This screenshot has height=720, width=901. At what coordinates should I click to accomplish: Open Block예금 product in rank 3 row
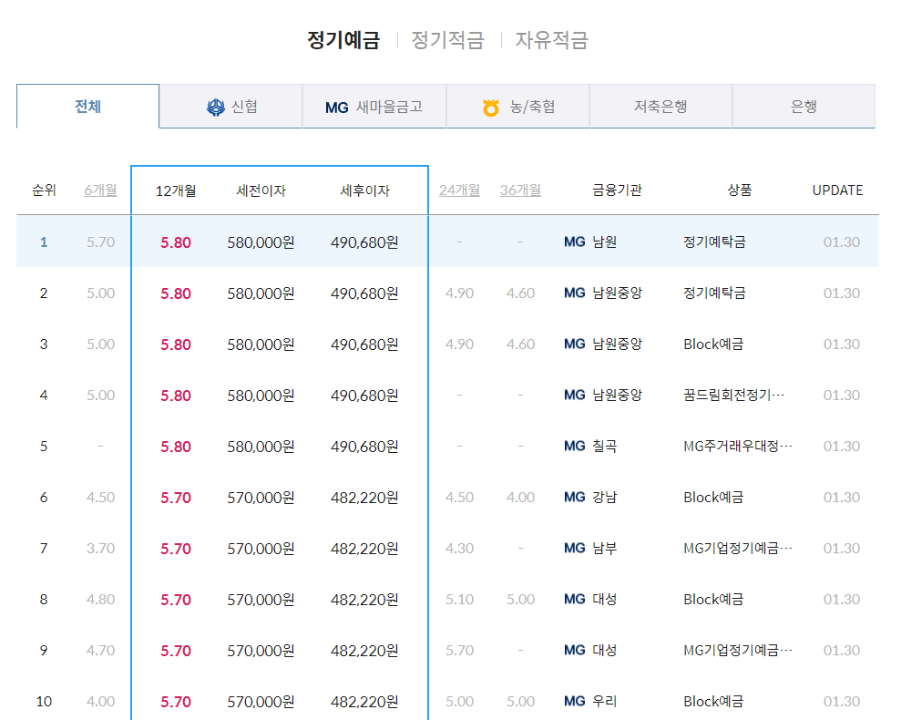(713, 344)
